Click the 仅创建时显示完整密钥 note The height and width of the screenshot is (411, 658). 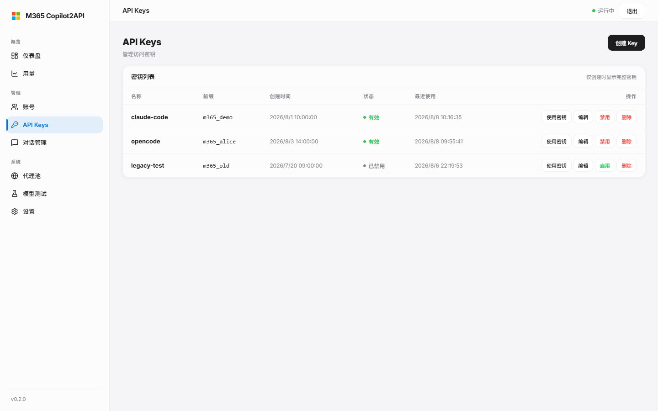611,77
